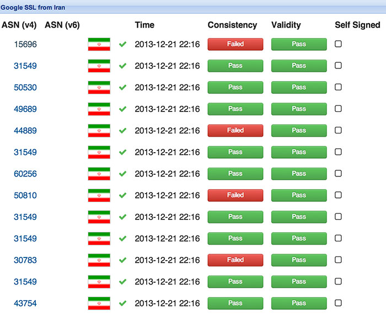
Task: Open the ASN 43754 link
Action: tap(25, 303)
